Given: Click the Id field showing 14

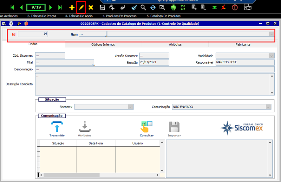Looking at the screenshot, I should click(x=33, y=34).
